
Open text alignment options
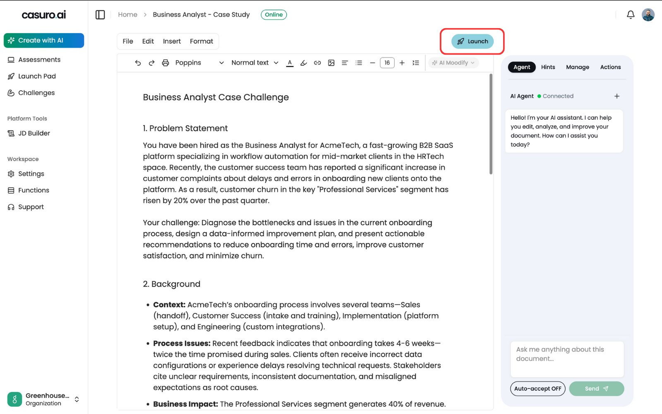tap(345, 63)
